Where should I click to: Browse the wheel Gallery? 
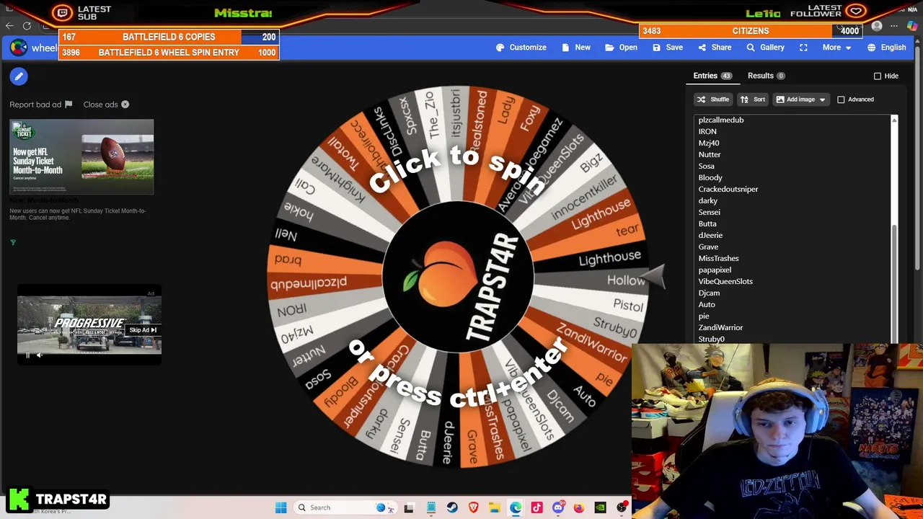click(765, 48)
